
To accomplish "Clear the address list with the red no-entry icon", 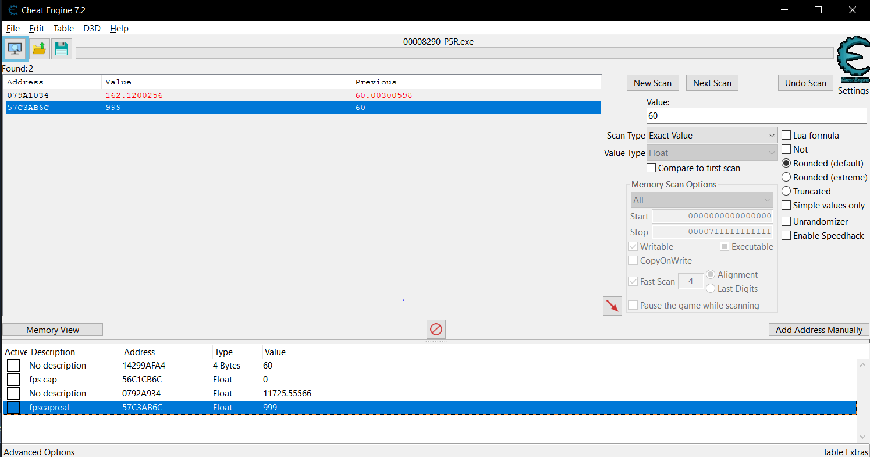I will pos(436,330).
